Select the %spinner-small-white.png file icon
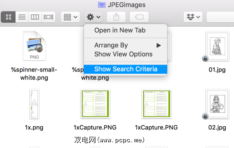This screenshot has height=148, width=234. tap(34, 46)
